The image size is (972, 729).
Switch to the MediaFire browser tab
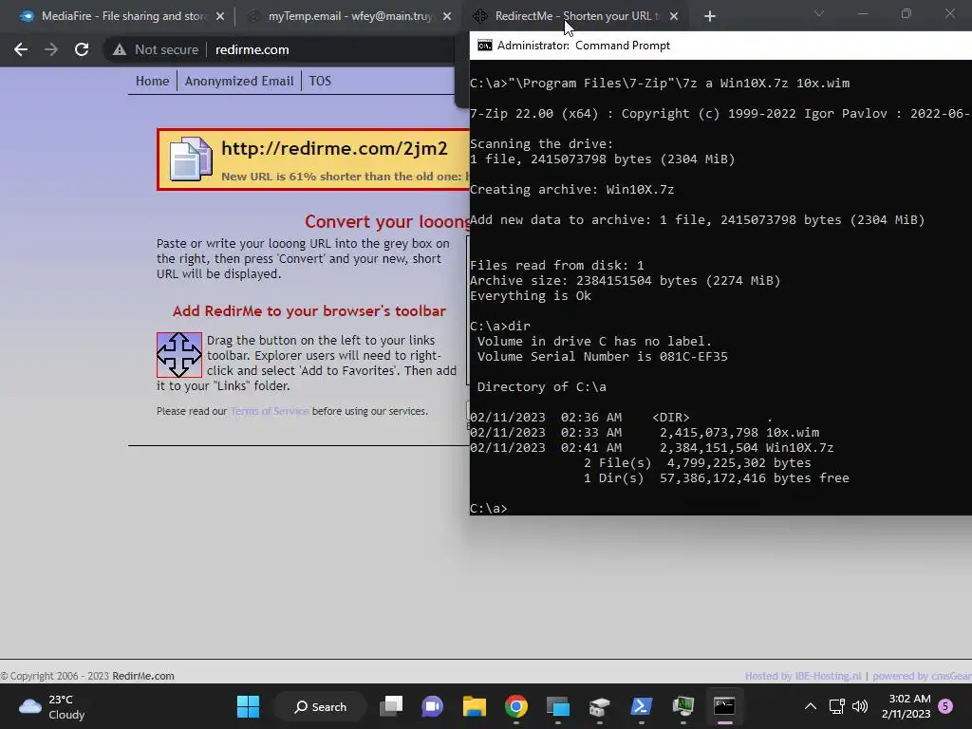point(121,16)
